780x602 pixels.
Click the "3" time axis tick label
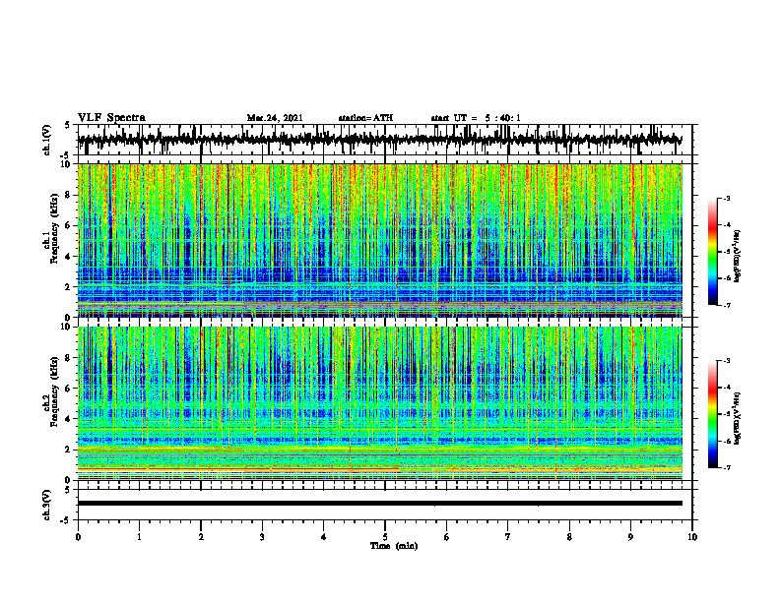tap(262, 537)
